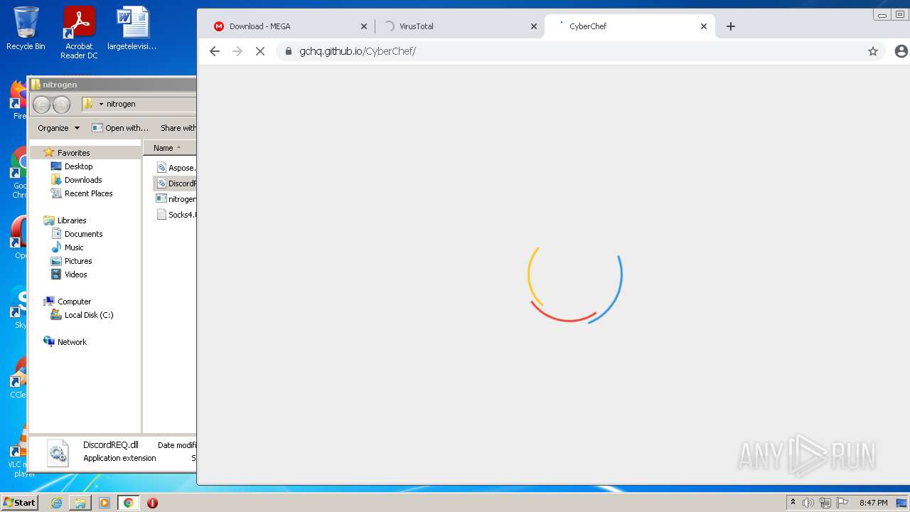Close the Download - MEGA tab
Image resolution: width=910 pixels, height=512 pixels.
coord(364,26)
